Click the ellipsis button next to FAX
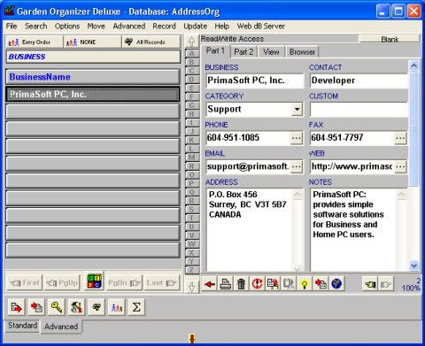 click(400, 138)
